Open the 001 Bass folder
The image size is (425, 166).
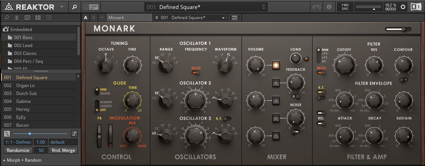pyautogui.click(x=38, y=37)
